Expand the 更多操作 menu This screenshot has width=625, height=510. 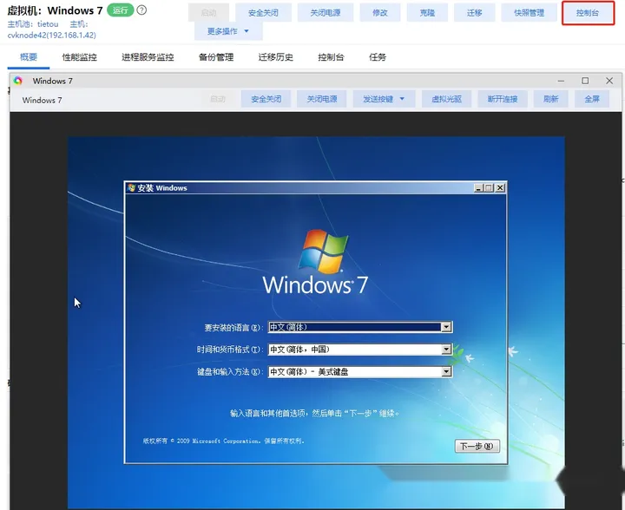click(x=228, y=31)
